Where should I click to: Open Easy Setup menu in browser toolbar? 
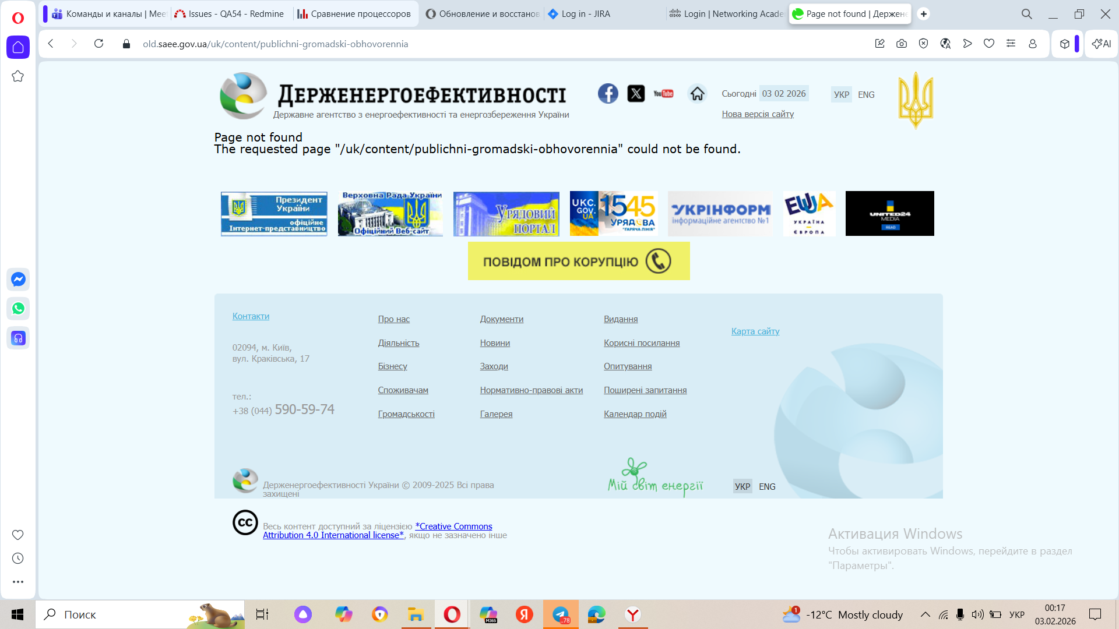[1011, 44]
